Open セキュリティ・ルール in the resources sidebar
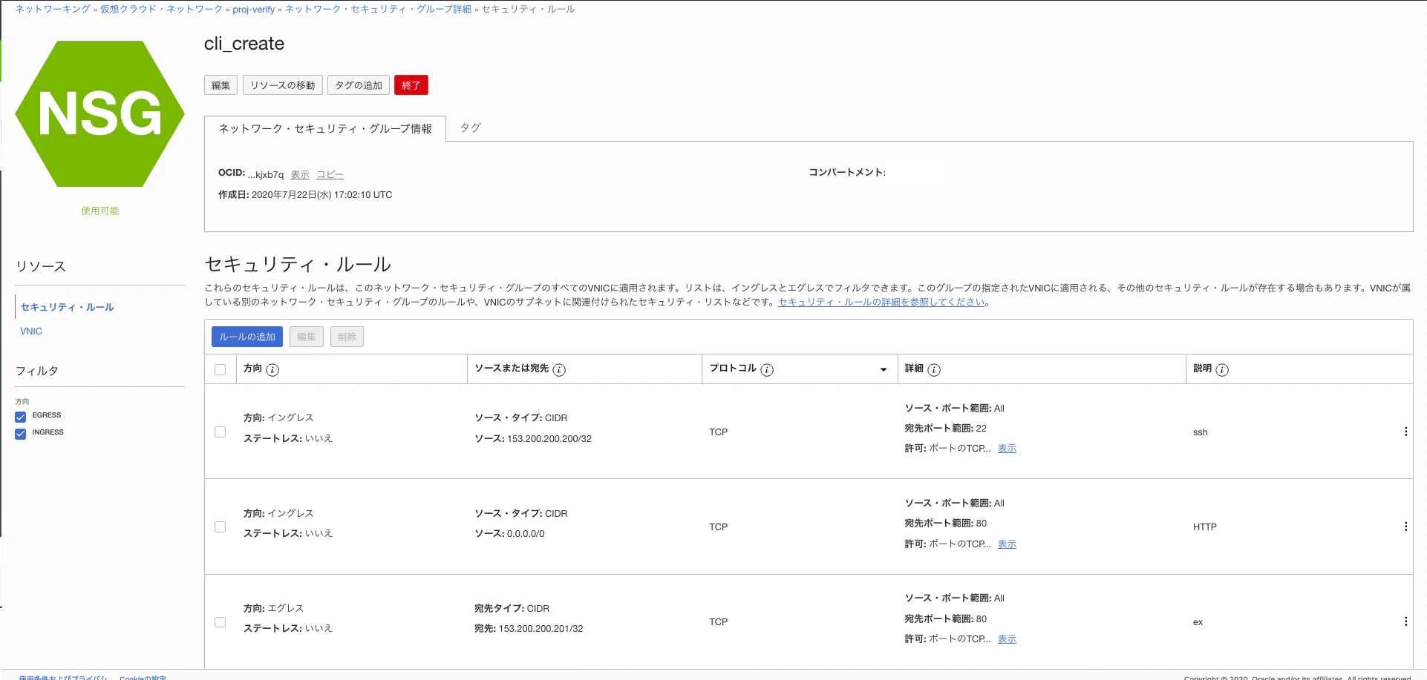 coord(67,307)
